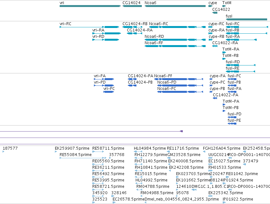
Task: Select the Ncoa6-PC protein label
Action: click(167, 89)
